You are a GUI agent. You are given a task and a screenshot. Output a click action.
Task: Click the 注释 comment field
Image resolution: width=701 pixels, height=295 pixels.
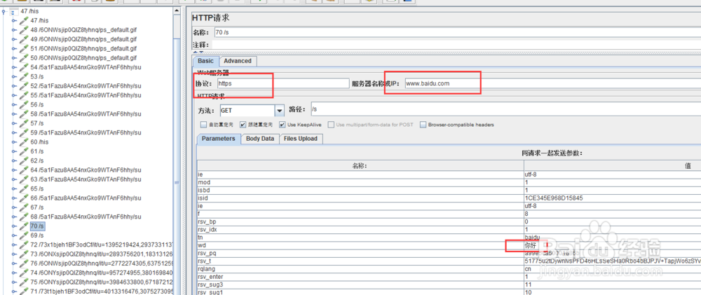click(456, 45)
